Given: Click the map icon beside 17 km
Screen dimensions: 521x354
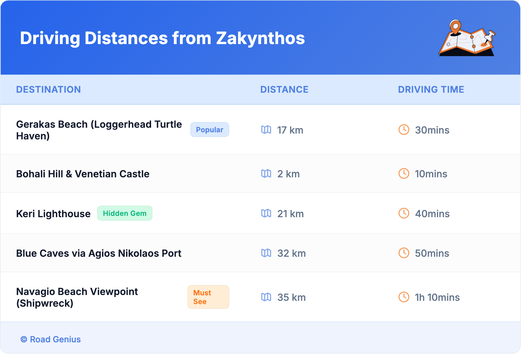Looking at the screenshot, I should click(266, 130).
